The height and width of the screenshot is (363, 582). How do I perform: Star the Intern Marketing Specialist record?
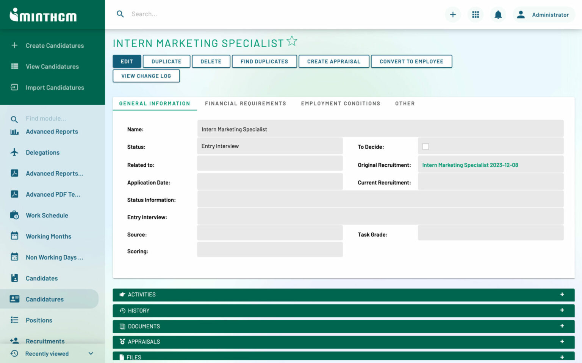tap(292, 41)
